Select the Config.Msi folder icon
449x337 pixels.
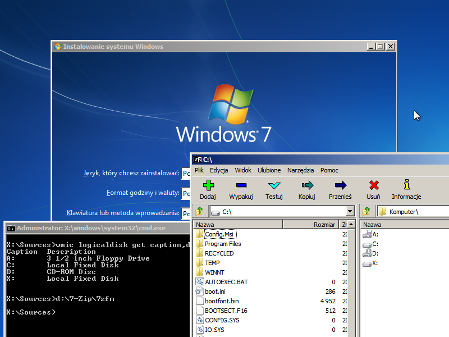200,234
